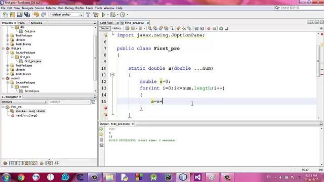Click the Windows Start button
Viewport: 324px width, 182px height.
click(6, 177)
